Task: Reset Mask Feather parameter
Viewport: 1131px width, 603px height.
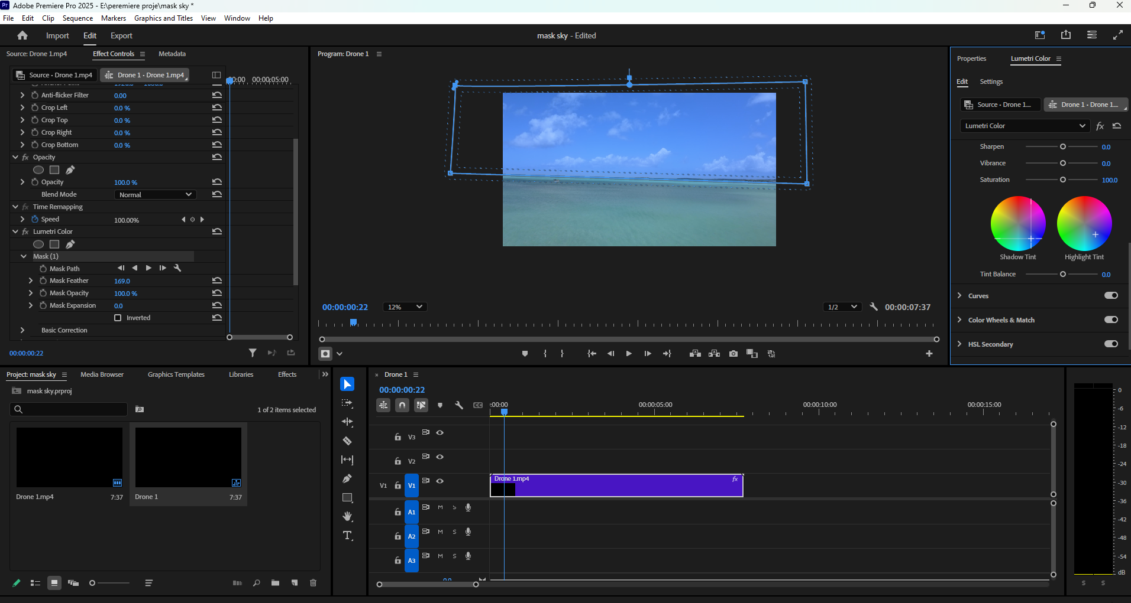Action: (217, 281)
